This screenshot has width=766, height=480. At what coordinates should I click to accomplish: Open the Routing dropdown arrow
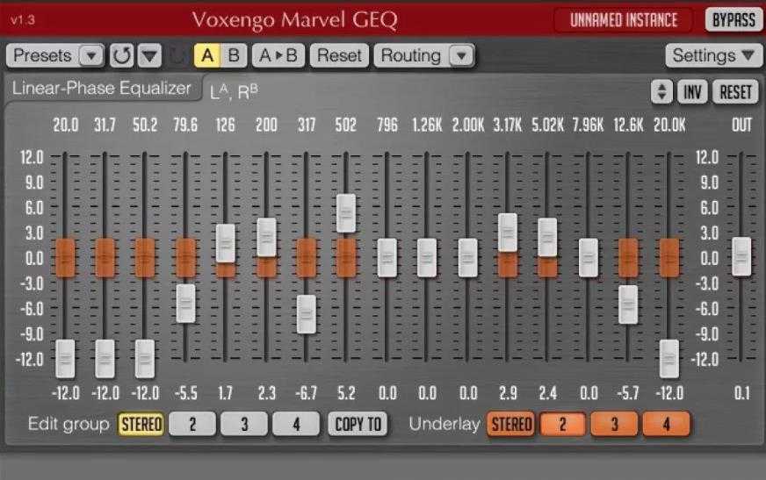coord(460,56)
